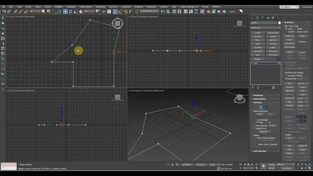
Task: Open the Edit menu
Action: coord(11,7)
